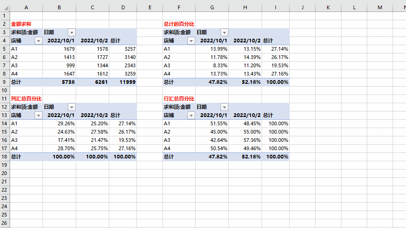The height and width of the screenshot is (228, 406).
Task: Open 店铺 filter dropdown in cell F13
Action: (x=191, y=115)
